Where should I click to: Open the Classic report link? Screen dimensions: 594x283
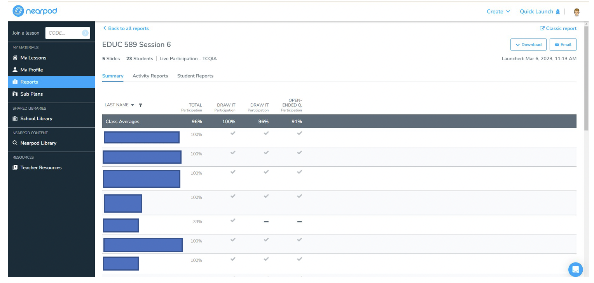(558, 28)
